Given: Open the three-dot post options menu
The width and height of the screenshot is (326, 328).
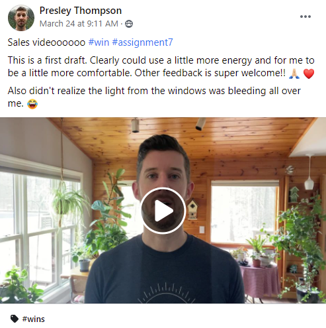Looking at the screenshot, I should (306, 17).
